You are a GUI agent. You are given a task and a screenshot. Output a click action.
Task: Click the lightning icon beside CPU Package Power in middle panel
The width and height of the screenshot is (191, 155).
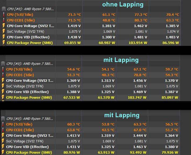point(3,97)
